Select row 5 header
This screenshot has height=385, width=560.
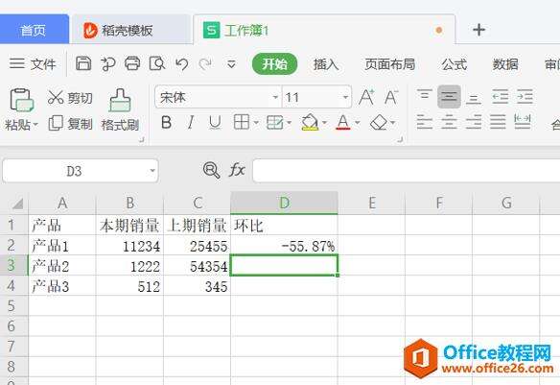14,305
